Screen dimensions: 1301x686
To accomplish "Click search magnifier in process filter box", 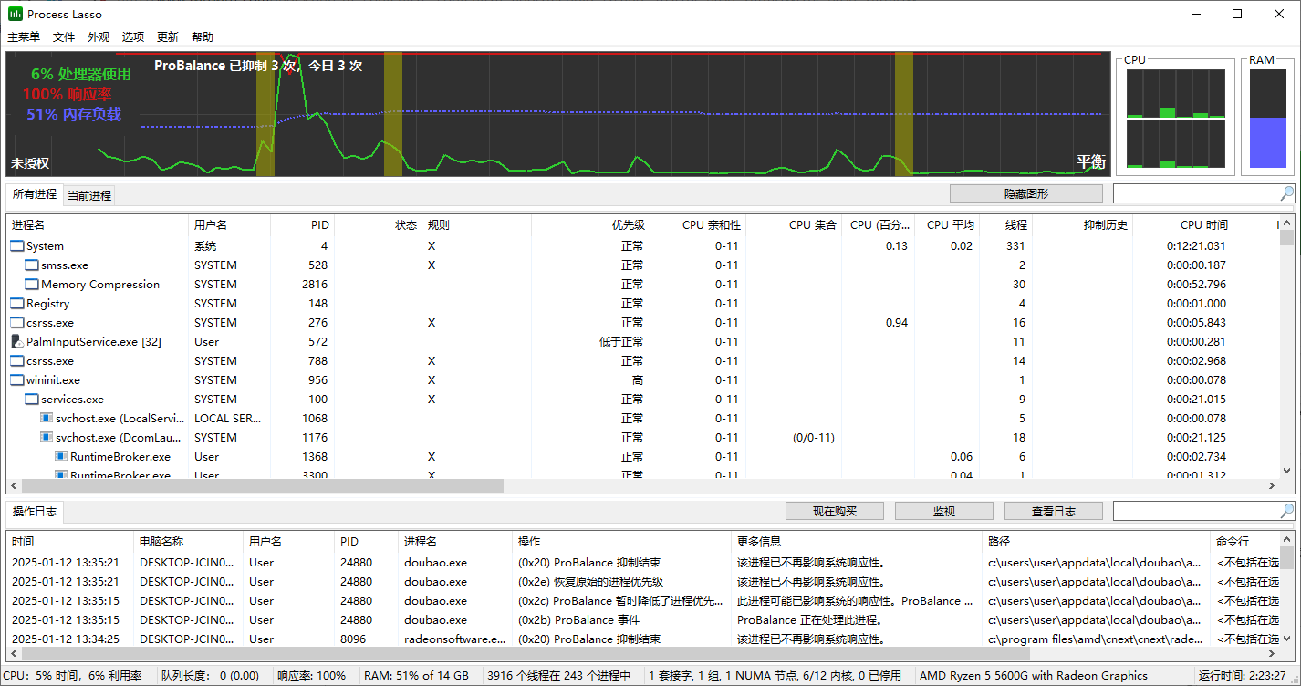I will coord(1286,193).
